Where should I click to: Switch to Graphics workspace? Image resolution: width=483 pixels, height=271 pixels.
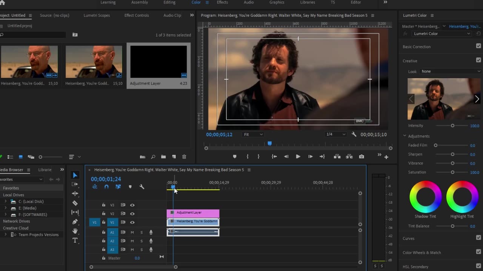click(x=277, y=2)
